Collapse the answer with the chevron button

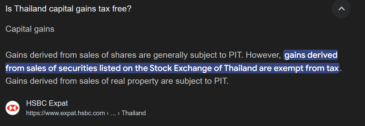[341, 9]
